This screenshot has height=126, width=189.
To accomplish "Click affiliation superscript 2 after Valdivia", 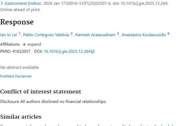I will pyautogui.click(x=72, y=34).
